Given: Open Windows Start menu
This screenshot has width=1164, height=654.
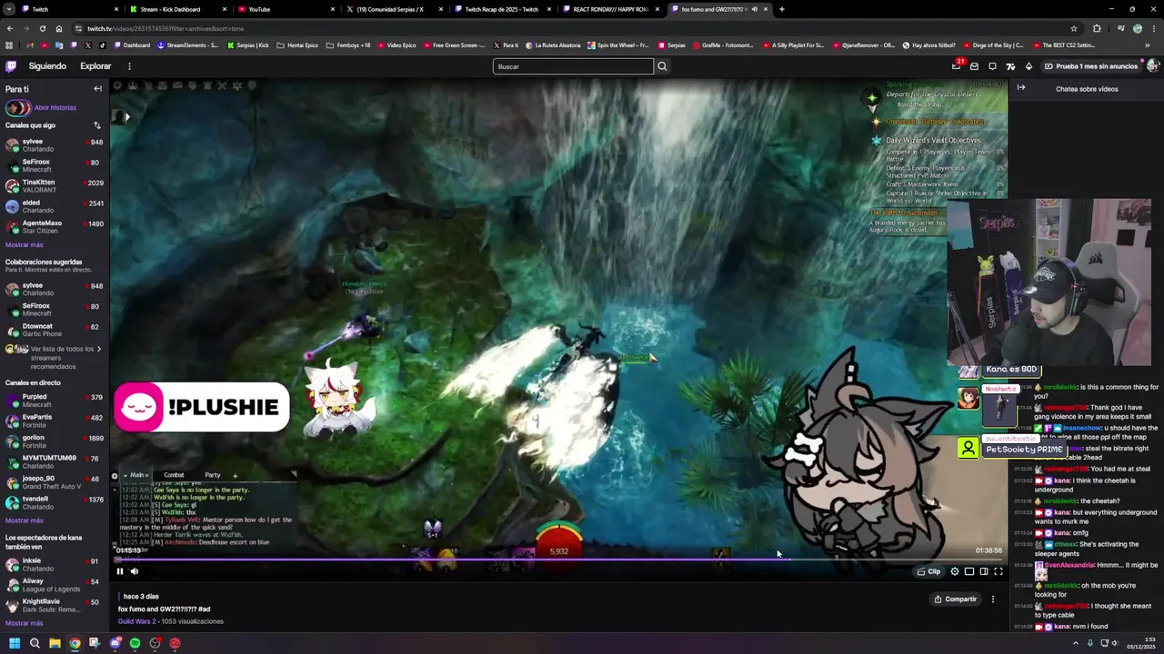Looking at the screenshot, I should (14, 643).
